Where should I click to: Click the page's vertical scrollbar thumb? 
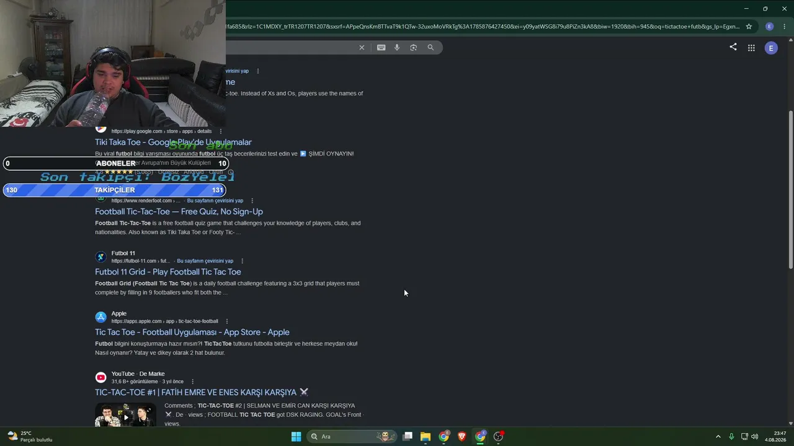coord(790,190)
